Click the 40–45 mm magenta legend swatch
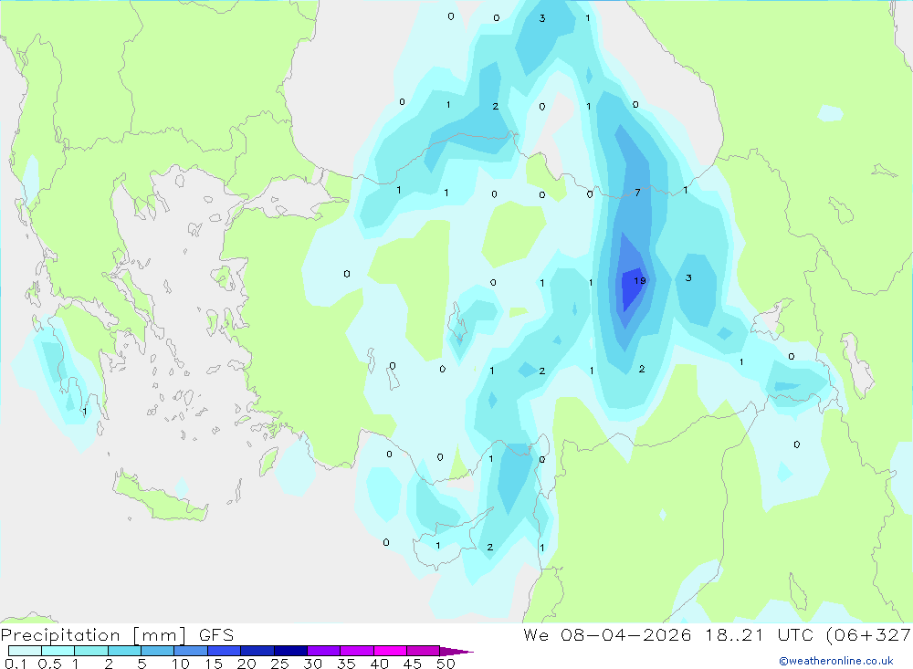The height and width of the screenshot is (669, 913). [390, 651]
